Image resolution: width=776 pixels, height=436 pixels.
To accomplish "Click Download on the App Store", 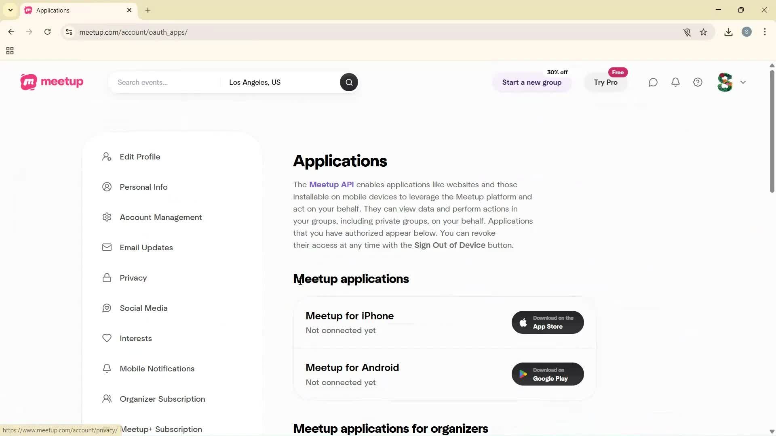I will tap(547, 322).
